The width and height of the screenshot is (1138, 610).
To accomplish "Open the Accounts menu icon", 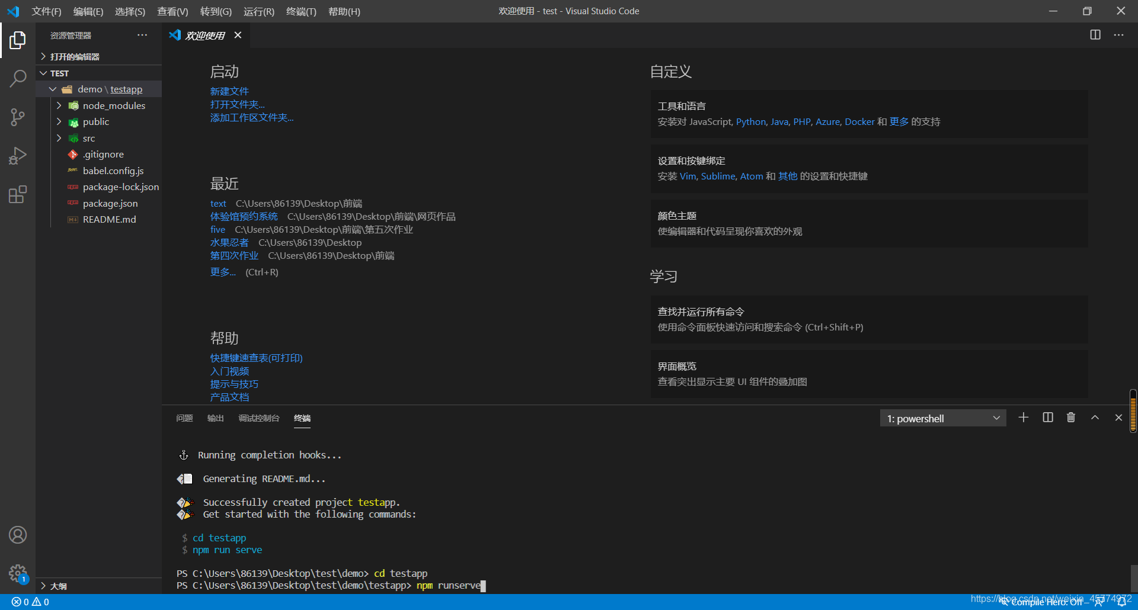I will [x=18, y=535].
